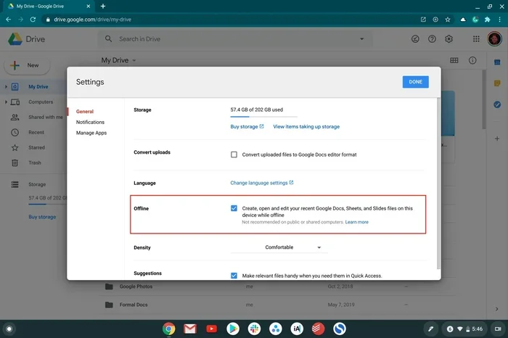Click the plus get add-ons icon
508x338 pixels.
[497, 139]
